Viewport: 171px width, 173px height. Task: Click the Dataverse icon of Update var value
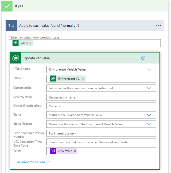click(x=16, y=58)
